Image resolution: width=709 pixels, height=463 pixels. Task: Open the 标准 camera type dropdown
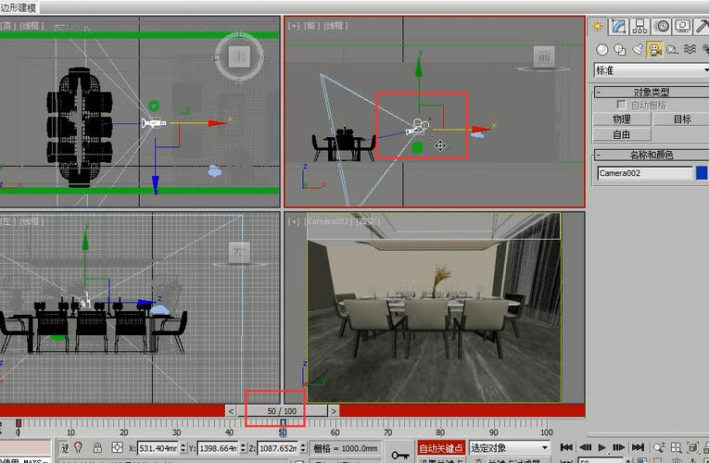point(652,70)
